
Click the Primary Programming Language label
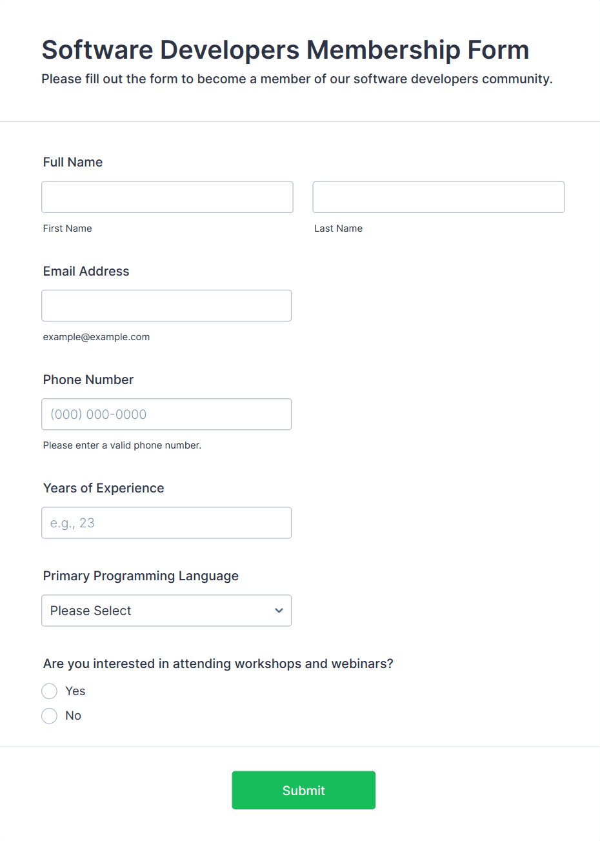coord(141,576)
